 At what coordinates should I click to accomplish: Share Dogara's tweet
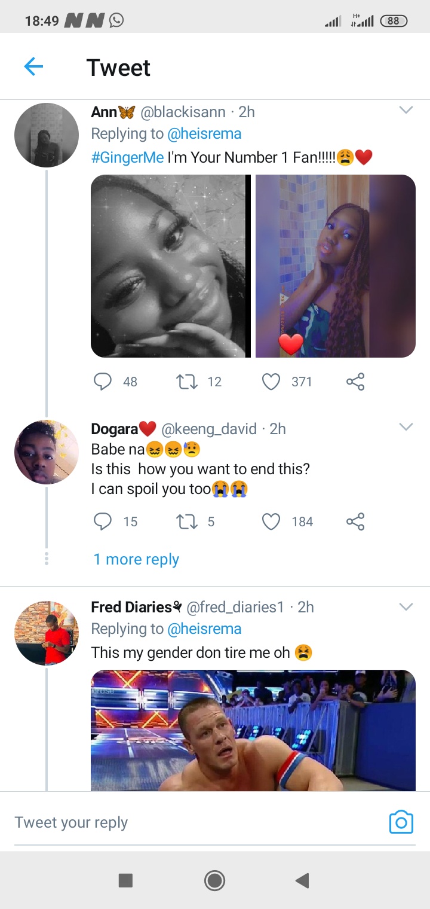pos(355,521)
